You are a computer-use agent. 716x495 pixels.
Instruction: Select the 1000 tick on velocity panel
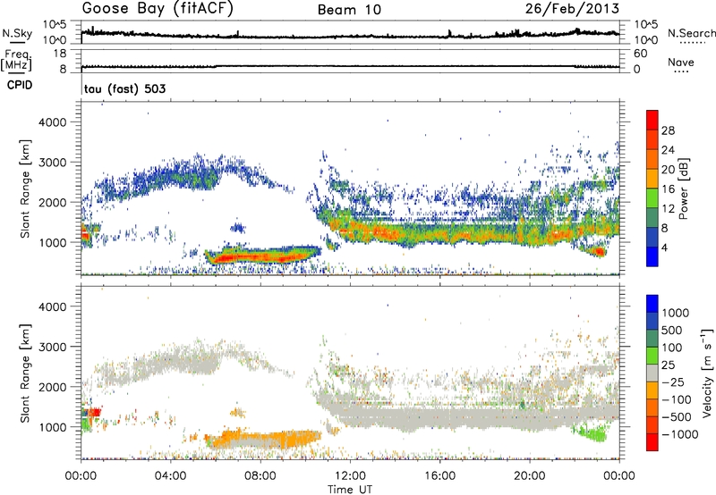coord(52,427)
